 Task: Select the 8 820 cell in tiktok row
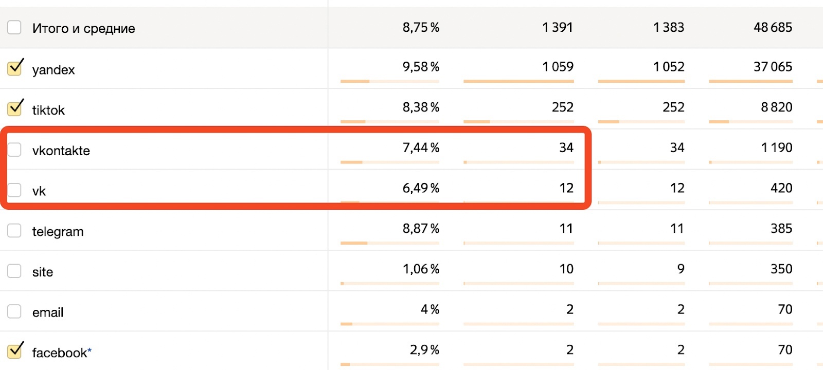[776, 107]
